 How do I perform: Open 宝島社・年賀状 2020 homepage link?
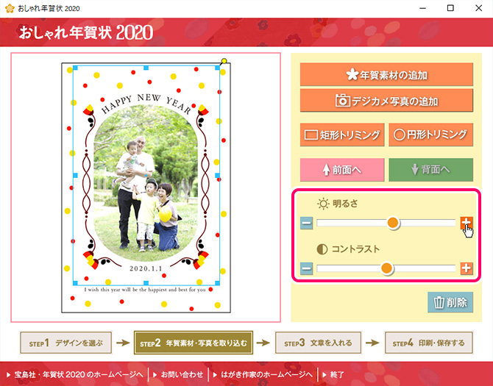(77, 375)
